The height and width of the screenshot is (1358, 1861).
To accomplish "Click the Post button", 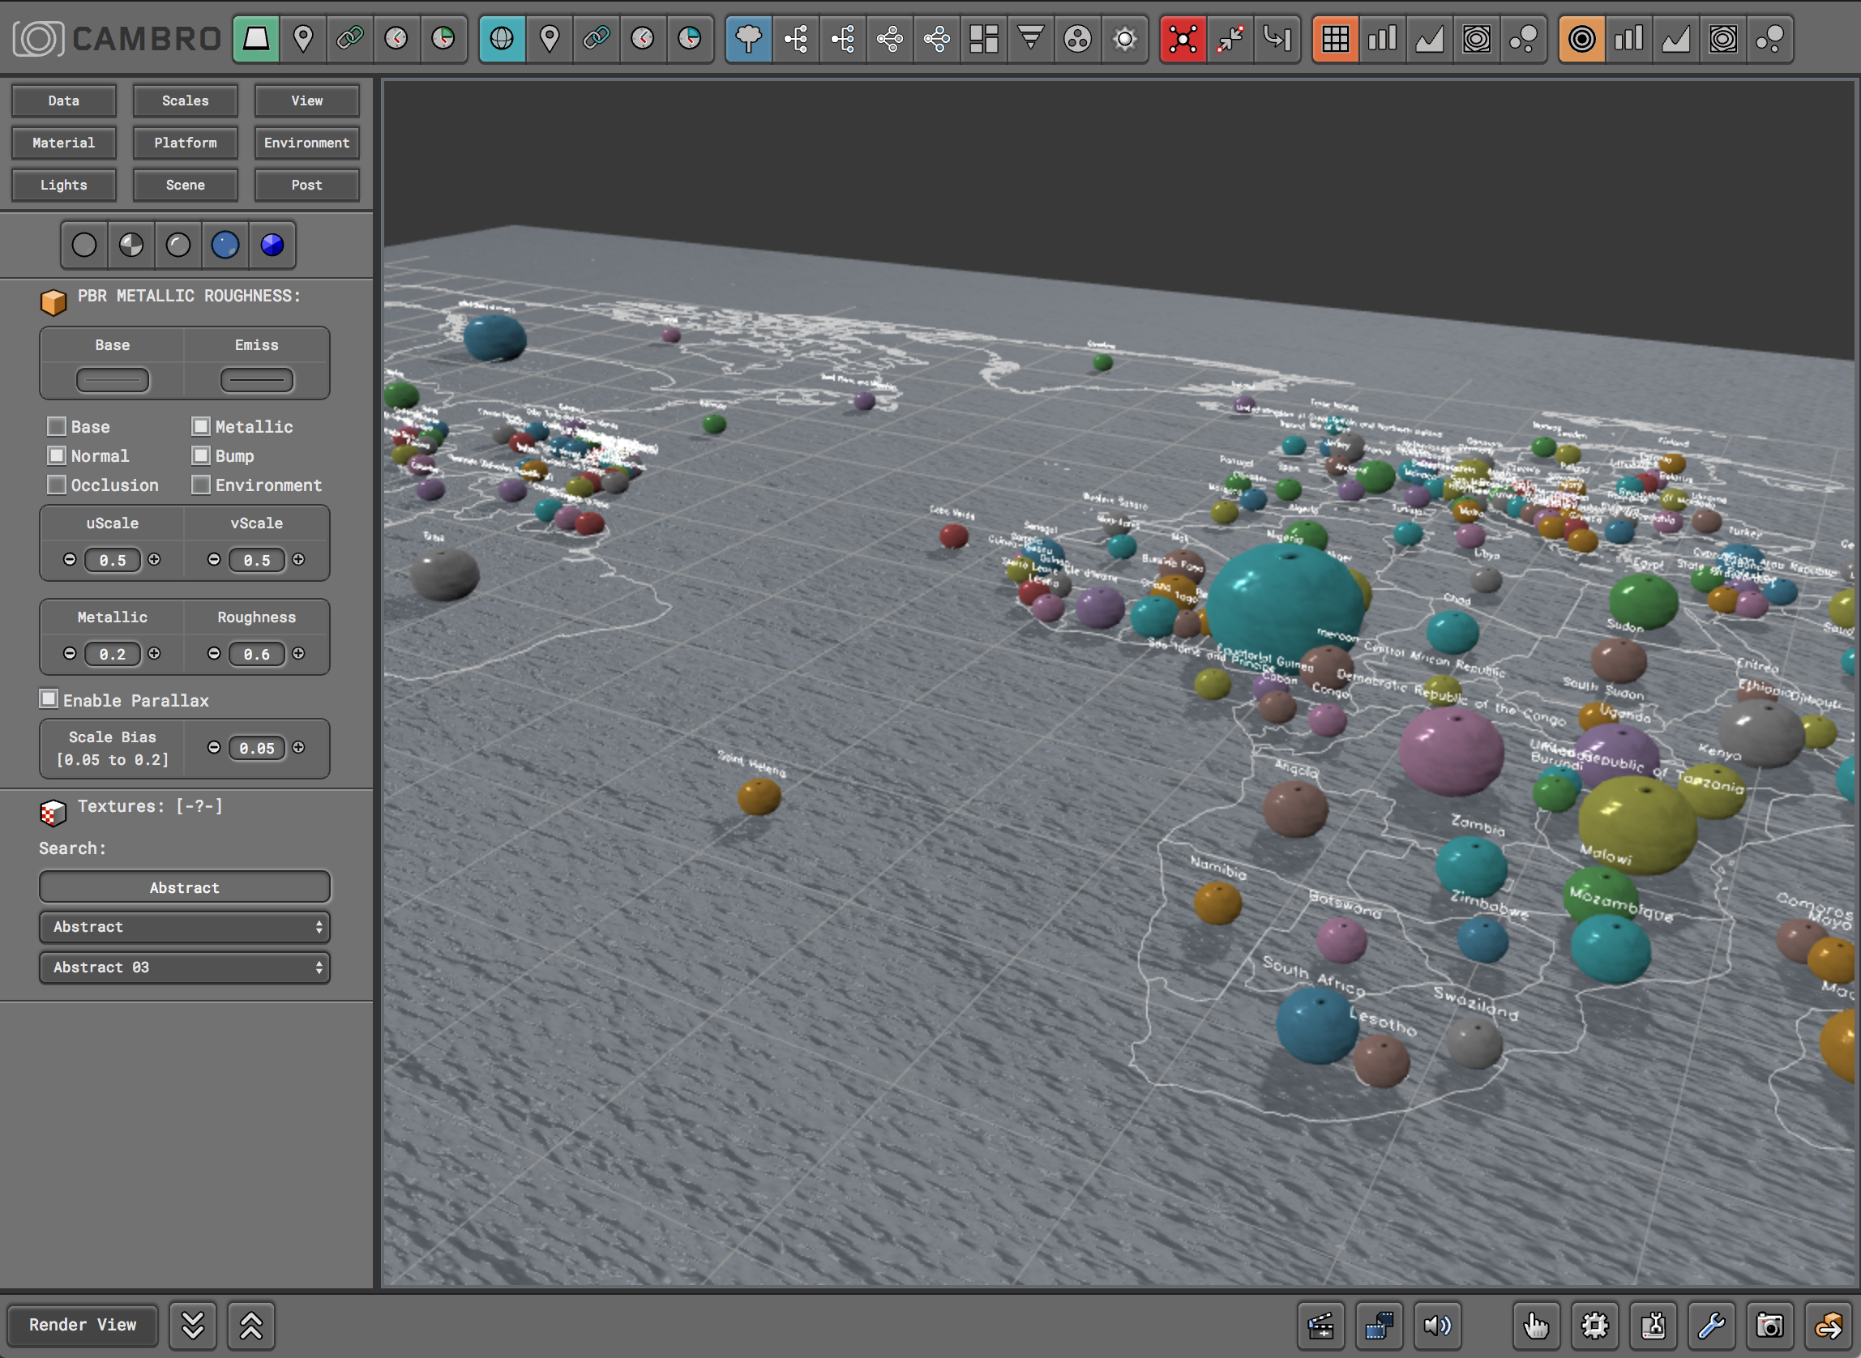I will 306,185.
